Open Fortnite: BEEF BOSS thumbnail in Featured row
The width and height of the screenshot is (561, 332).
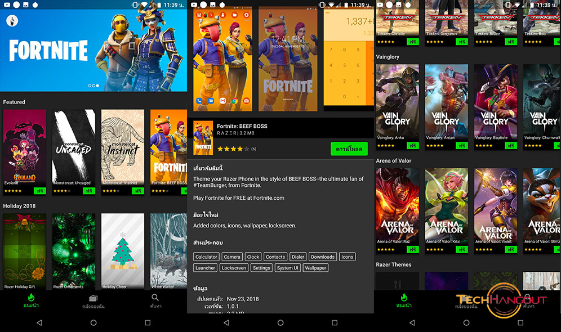[x=168, y=147]
